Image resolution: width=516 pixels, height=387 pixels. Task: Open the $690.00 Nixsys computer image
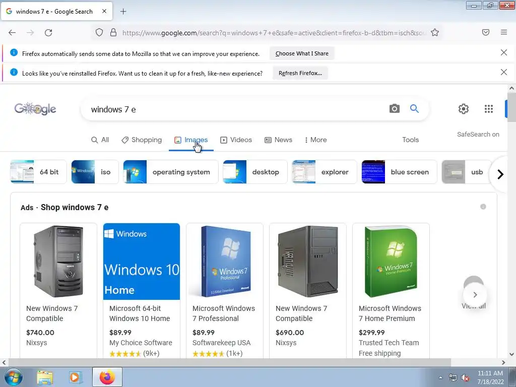308,262
